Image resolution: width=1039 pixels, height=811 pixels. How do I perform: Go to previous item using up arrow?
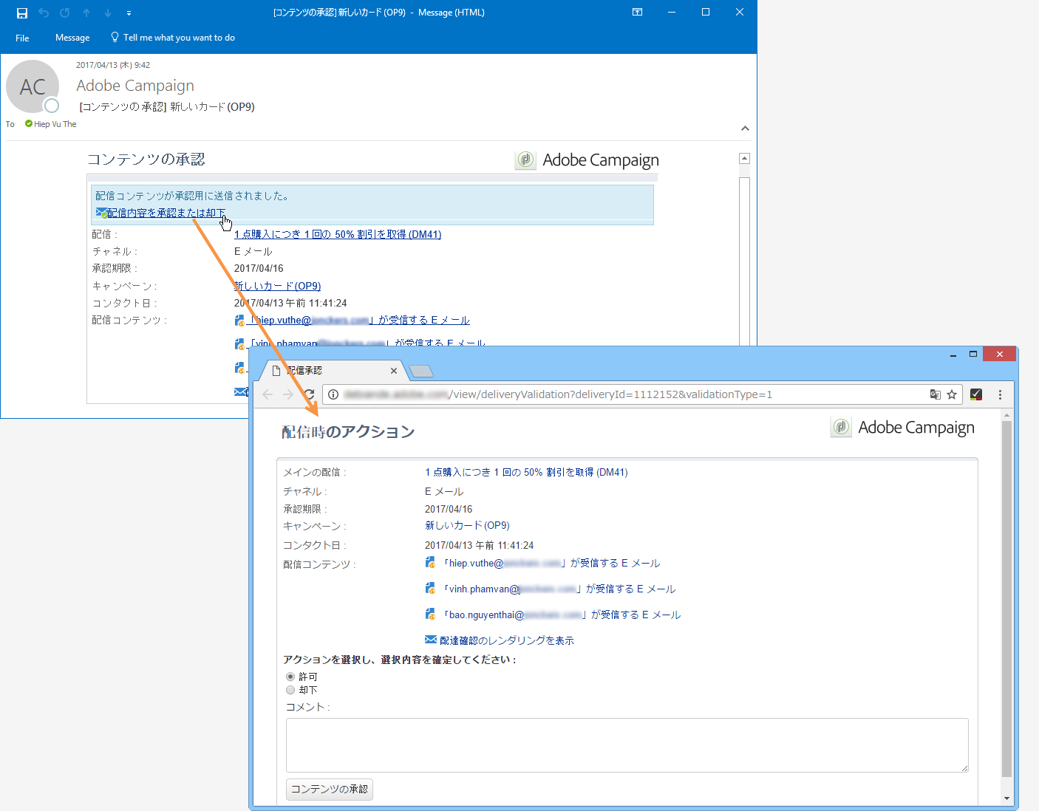(86, 13)
